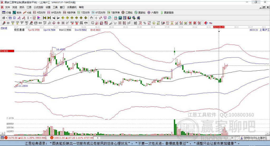The image size is (270, 146).
Task: Move chart right with black right arrow
Action: click(58, 18)
